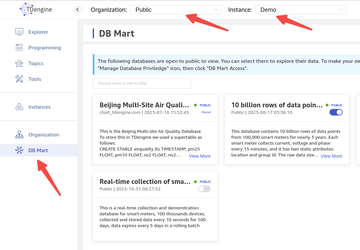The width and height of the screenshot is (360, 250).
Task: Click the Organization hierarchy icon
Action: click(x=19, y=134)
